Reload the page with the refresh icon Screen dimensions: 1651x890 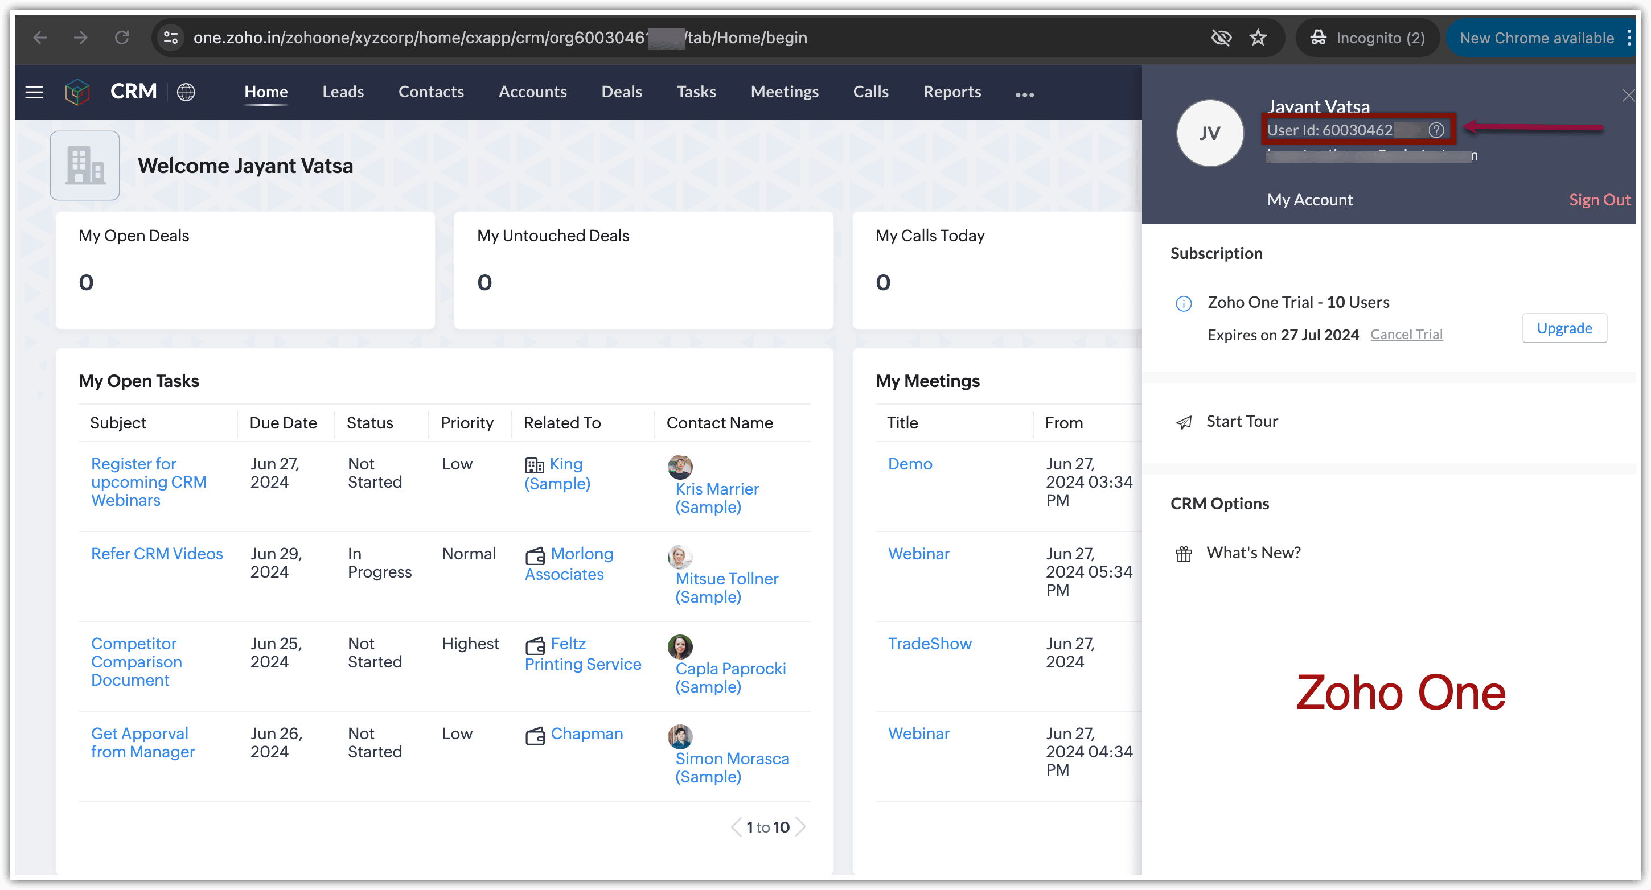point(122,38)
